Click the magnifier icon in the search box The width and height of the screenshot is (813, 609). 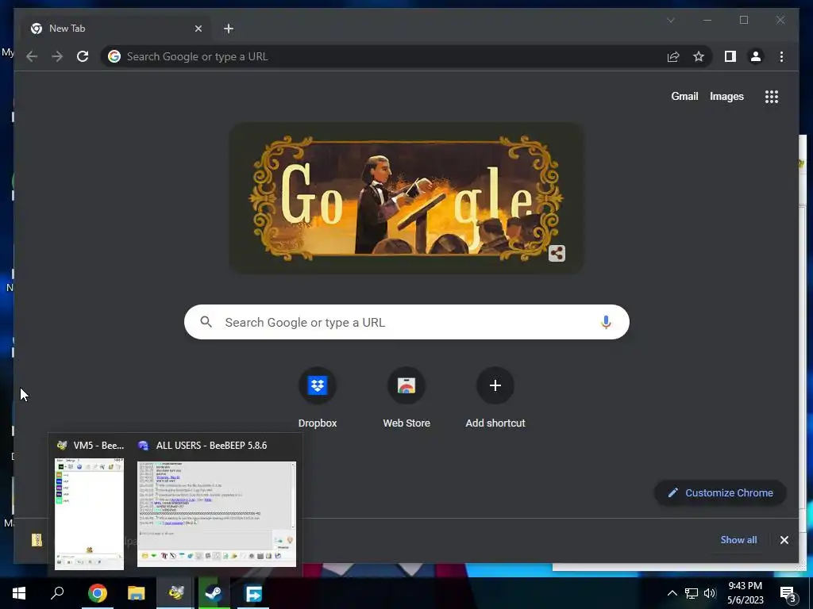pyautogui.click(x=206, y=322)
